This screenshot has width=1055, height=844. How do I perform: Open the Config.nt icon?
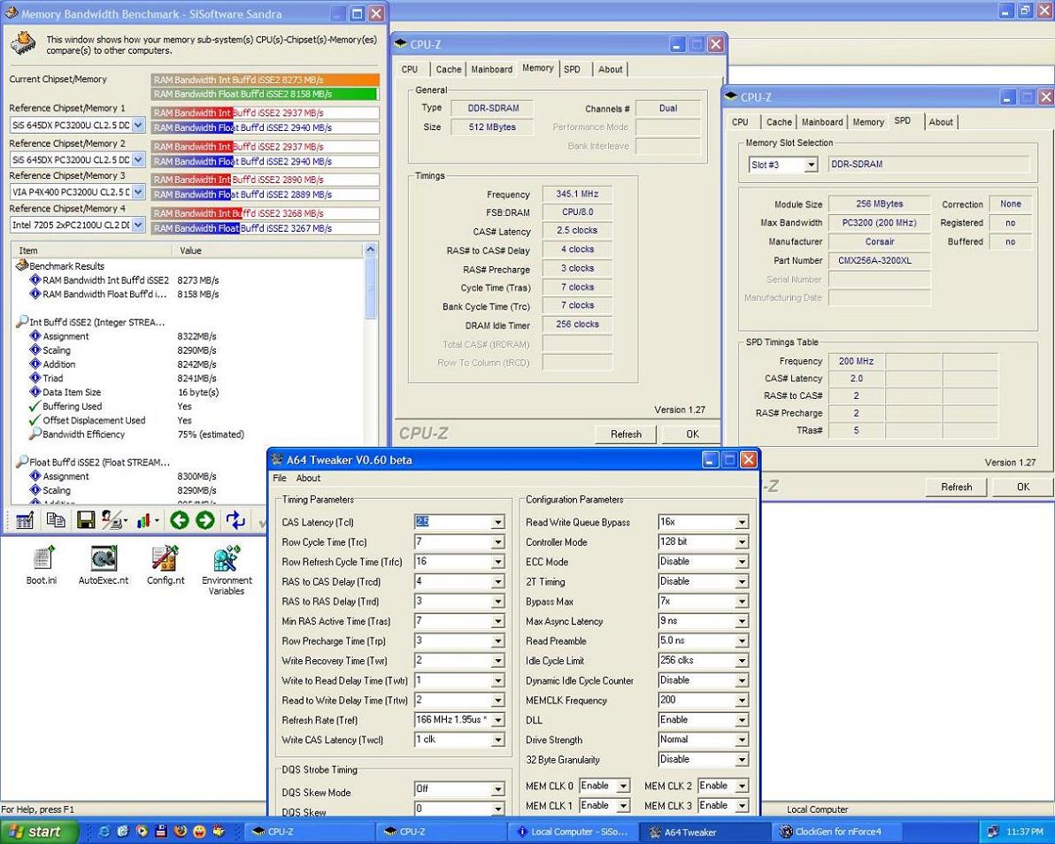(165, 565)
